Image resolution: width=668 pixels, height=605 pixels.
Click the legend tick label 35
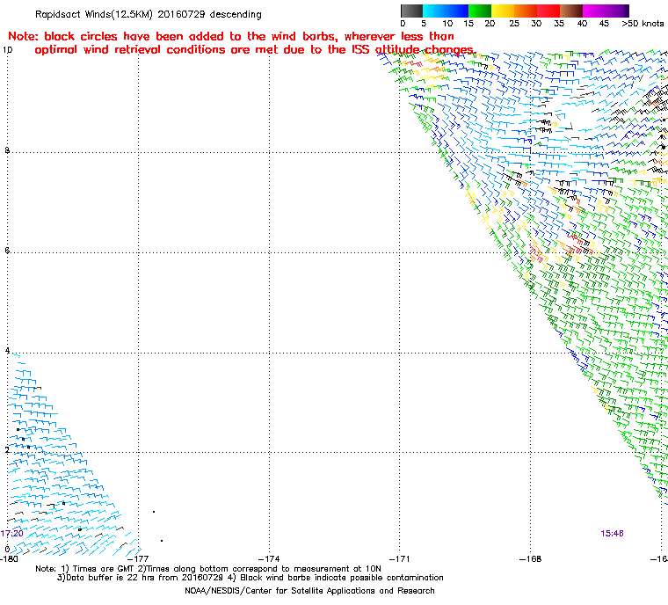(559, 24)
